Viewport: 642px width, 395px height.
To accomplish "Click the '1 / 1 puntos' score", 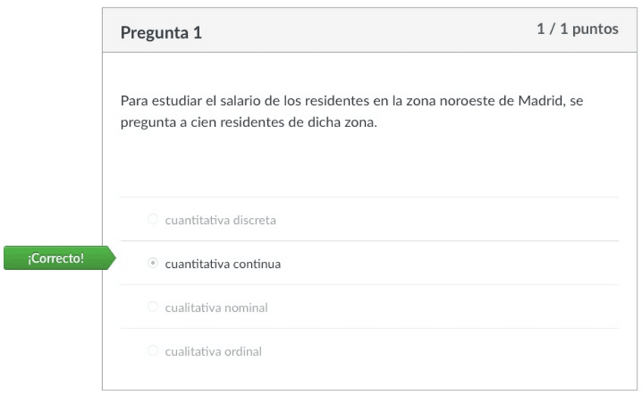I will 577,30.
